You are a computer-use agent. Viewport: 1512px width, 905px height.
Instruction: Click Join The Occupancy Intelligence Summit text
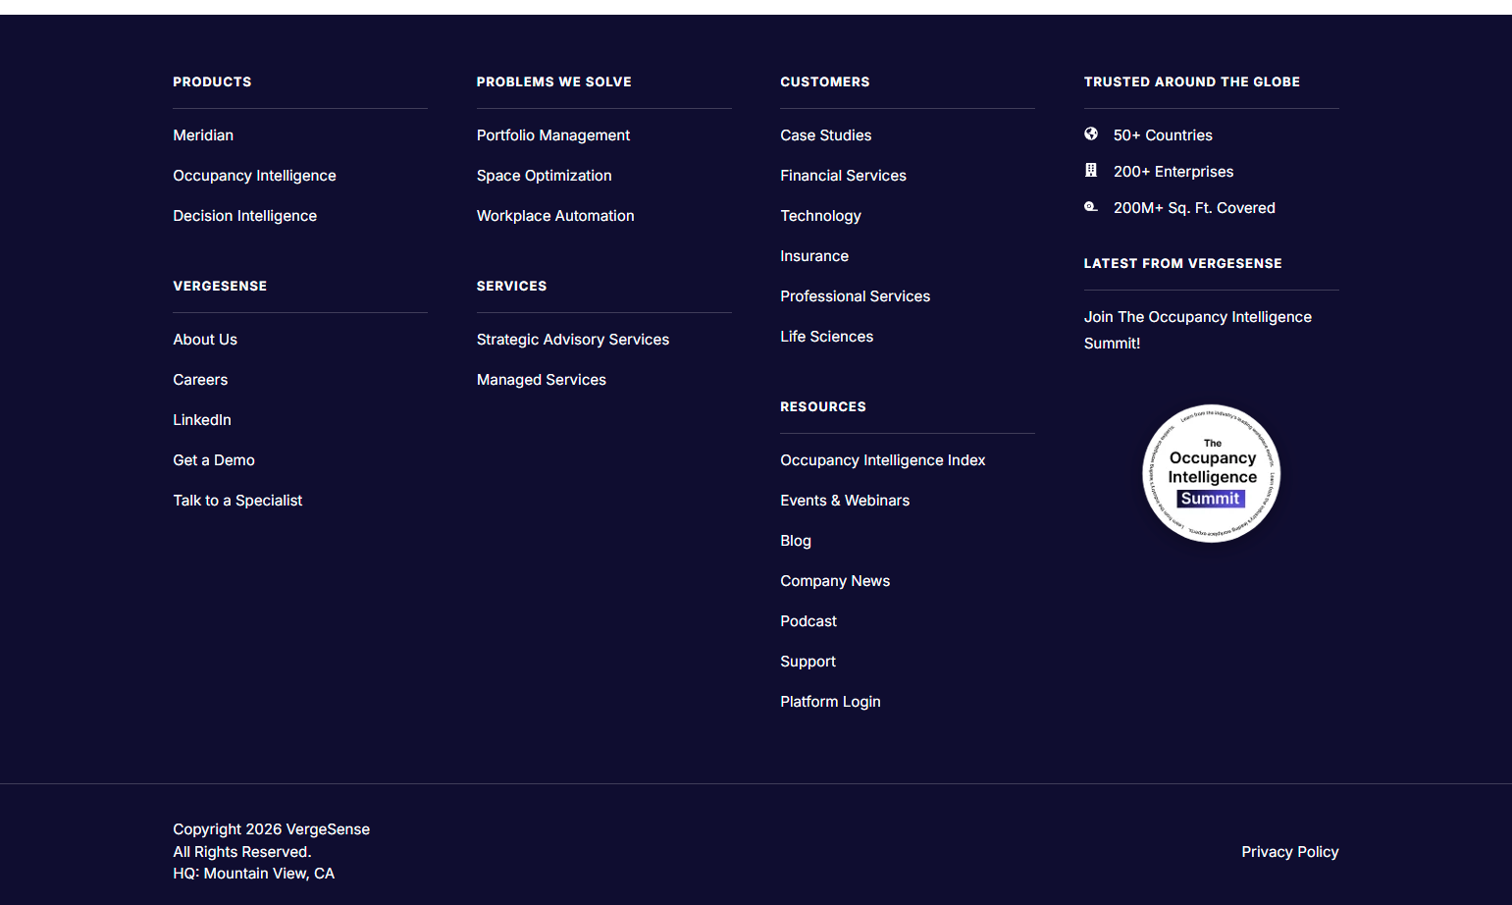pos(1197,330)
